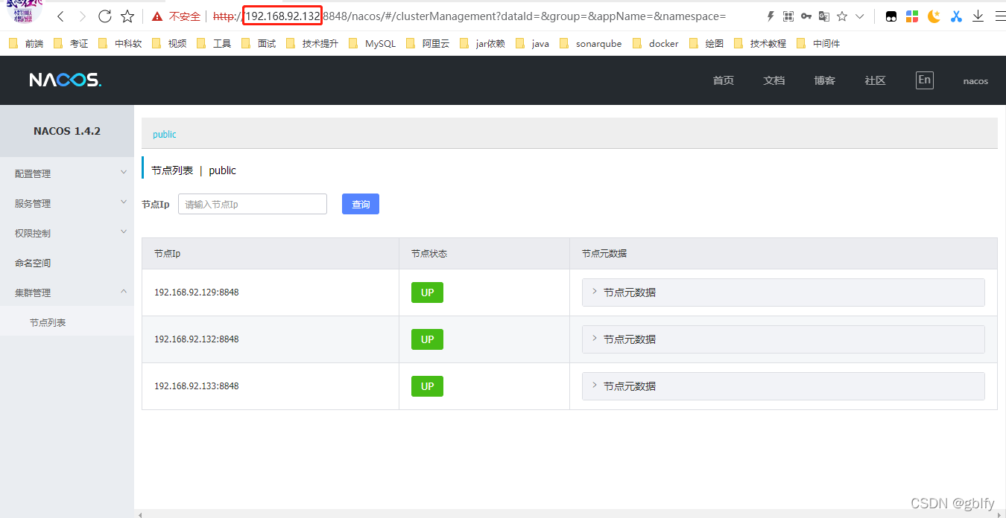Click the horizontal scrollbar at page bottom

[570, 514]
